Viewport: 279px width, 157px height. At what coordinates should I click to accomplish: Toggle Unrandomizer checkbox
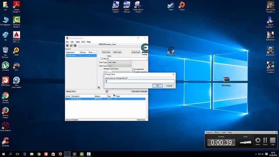pos(133,69)
